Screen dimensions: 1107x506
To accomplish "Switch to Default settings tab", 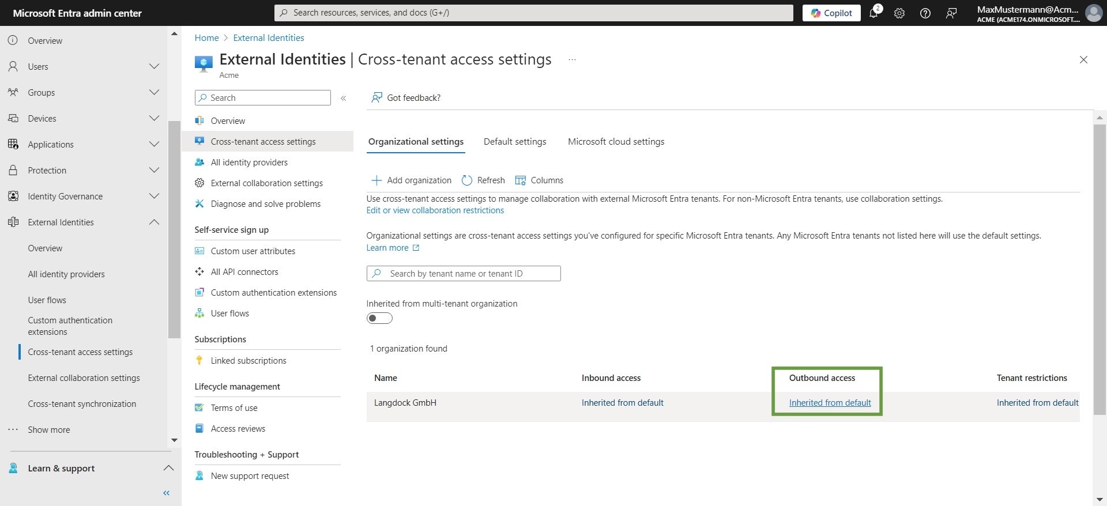I will [515, 142].
